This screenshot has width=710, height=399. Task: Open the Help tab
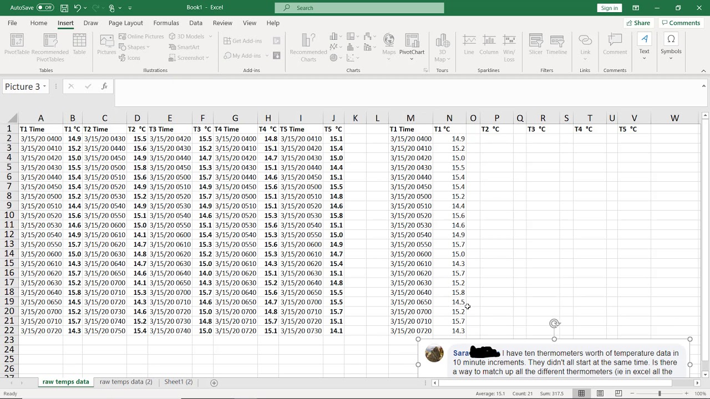point(273,23)
